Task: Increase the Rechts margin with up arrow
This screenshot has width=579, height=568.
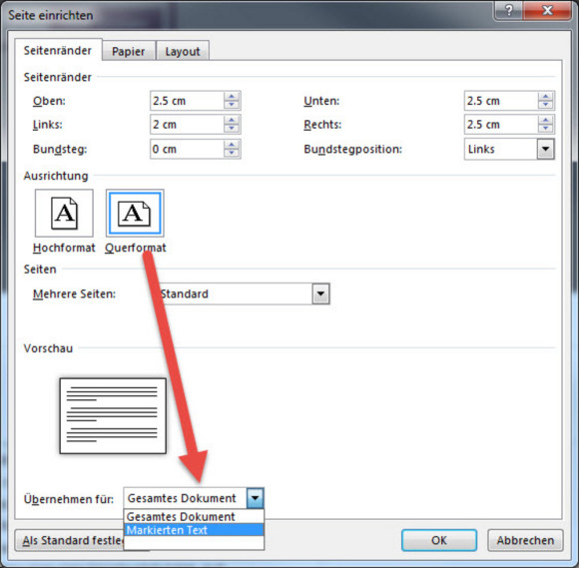Action: pyautogui.click(x=545, y=120)
